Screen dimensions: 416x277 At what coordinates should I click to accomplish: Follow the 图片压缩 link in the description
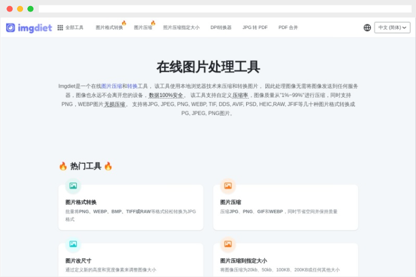tap(111, 86)
